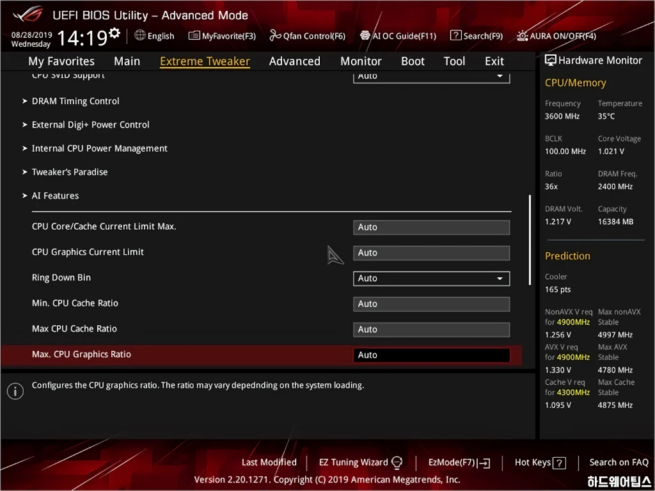
Task: Switch to the Main tab
Action: tap(127, 61)
